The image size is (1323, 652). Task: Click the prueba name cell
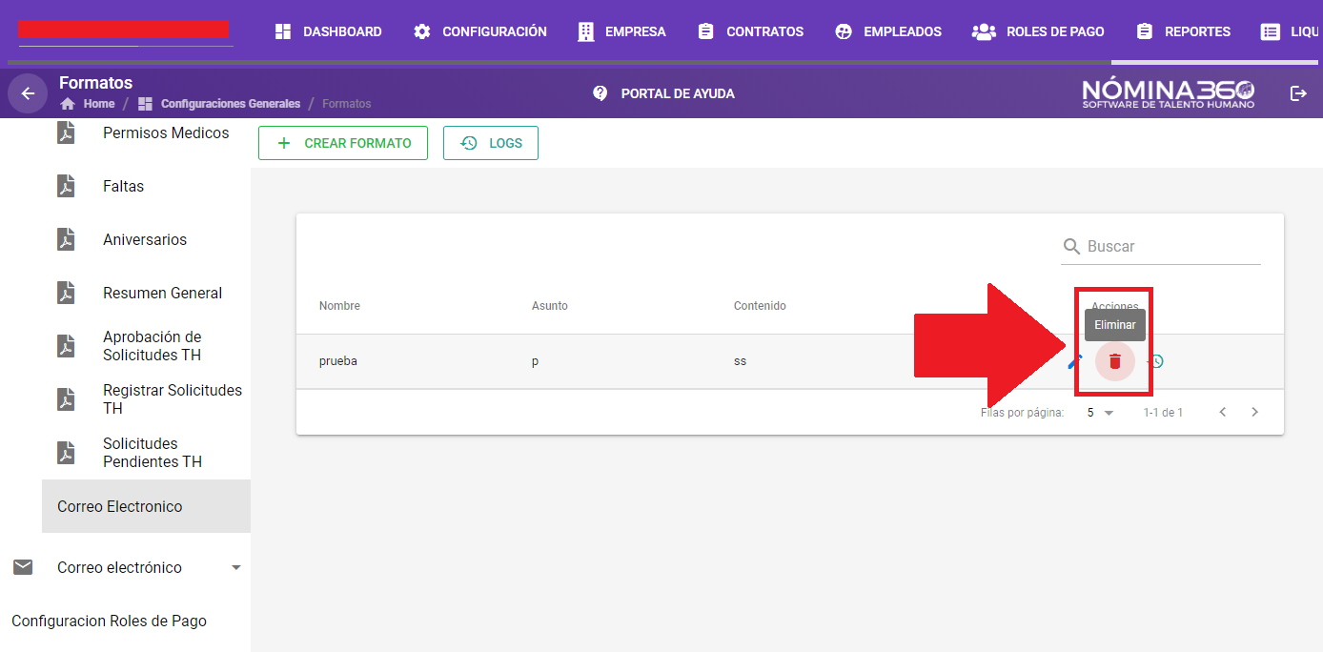click(x=338, y=361)
